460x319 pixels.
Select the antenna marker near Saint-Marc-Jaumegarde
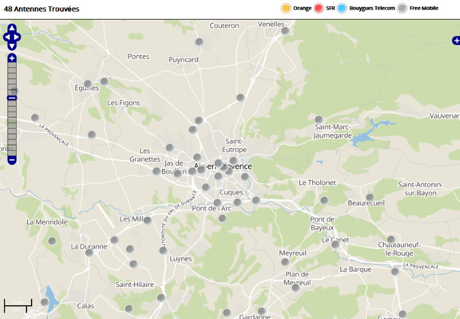(x=319, y=120)
